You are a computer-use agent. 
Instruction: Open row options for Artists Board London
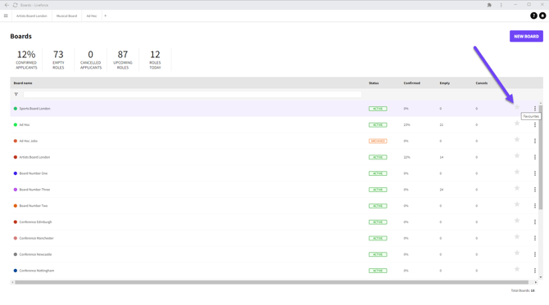point(535,157)
